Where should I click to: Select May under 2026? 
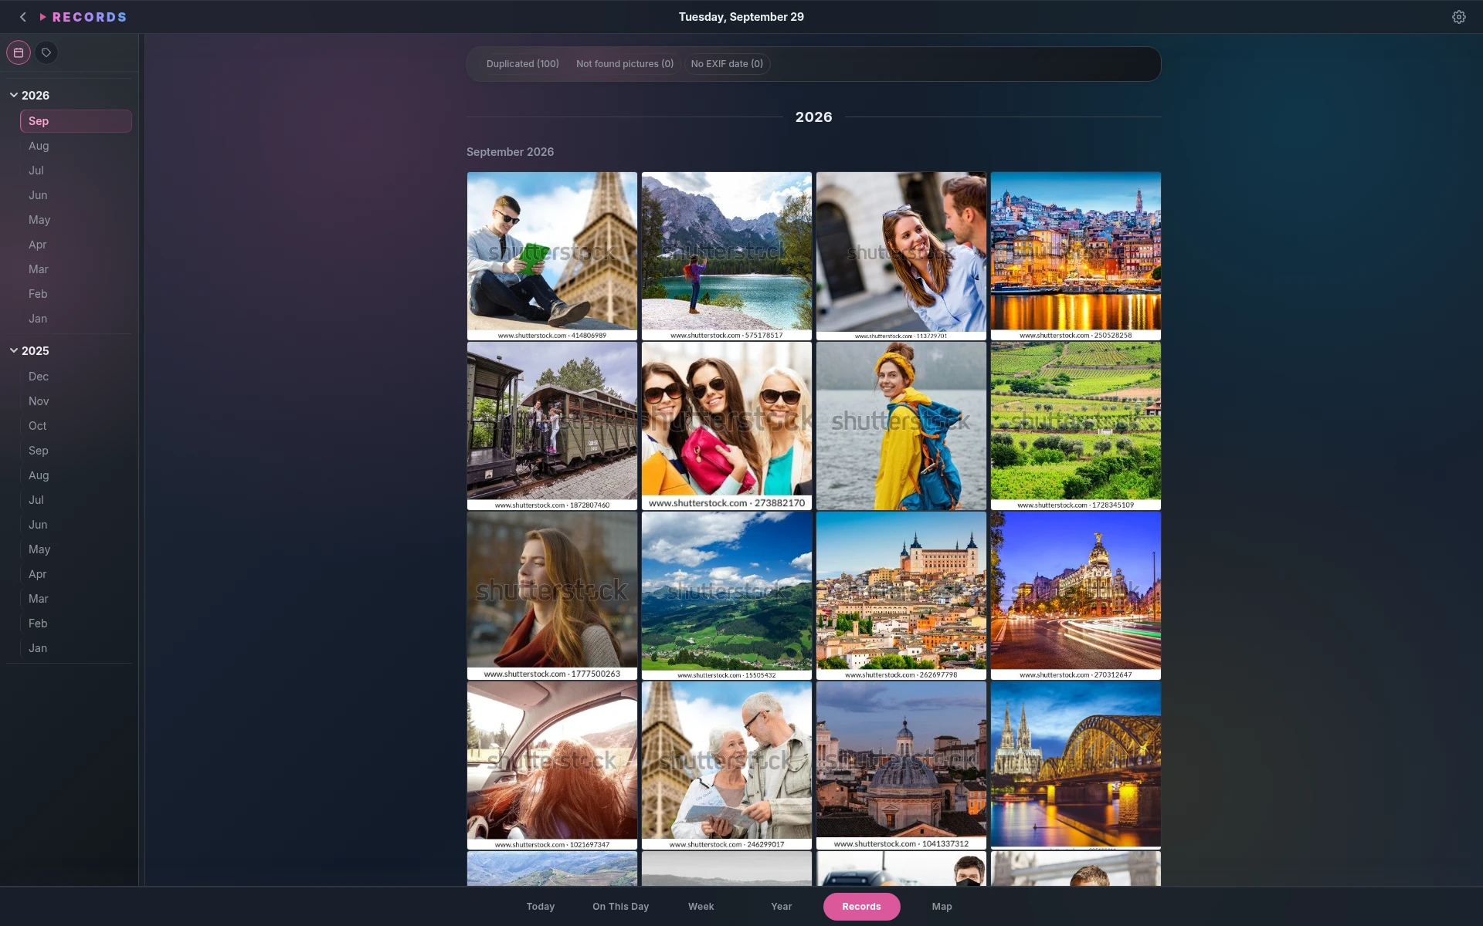tap(76, 220)
